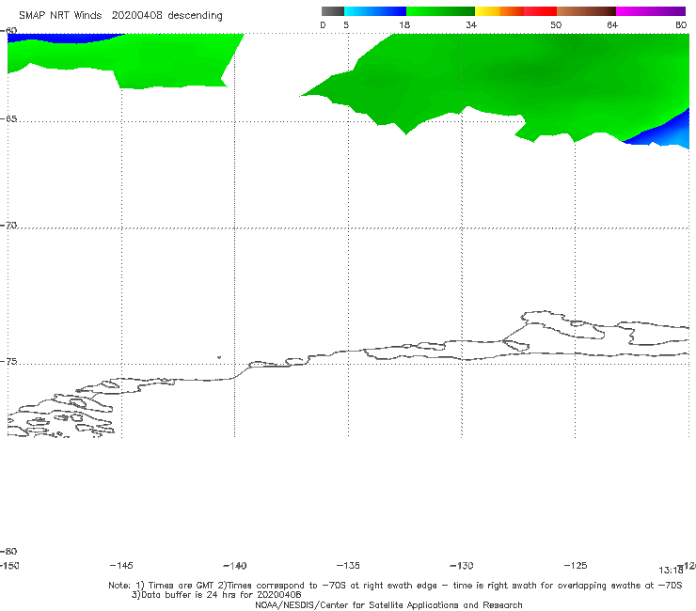Click the color bar label '18'

click(404, 24)
